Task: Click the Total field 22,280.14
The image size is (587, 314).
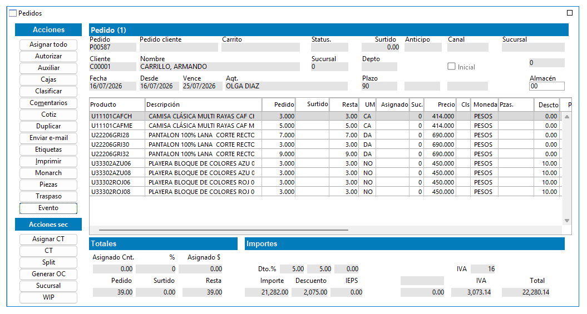Action: pos(526,292)
